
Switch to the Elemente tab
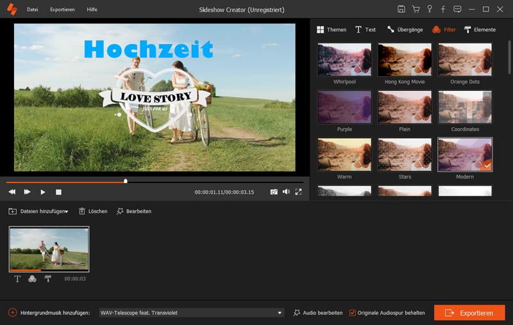point(480,29)
